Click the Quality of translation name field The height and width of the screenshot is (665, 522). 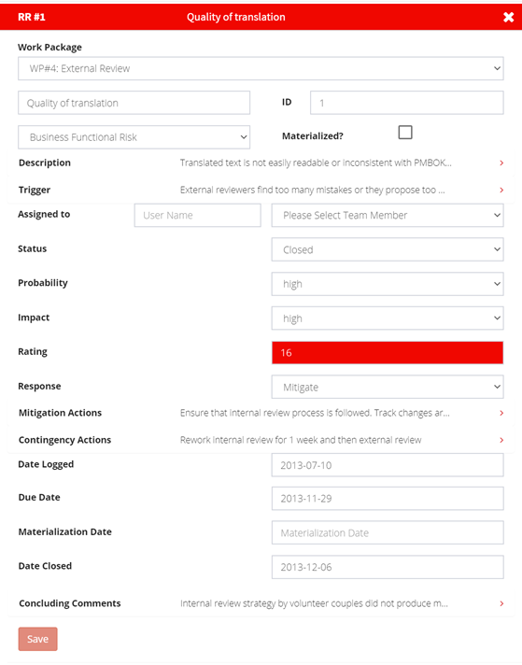(x=134, y=103)
